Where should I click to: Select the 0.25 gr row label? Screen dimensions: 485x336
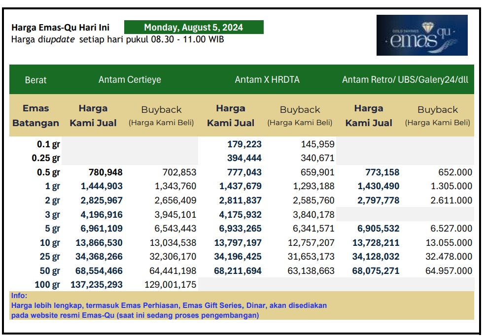click(x=46, y=158)
